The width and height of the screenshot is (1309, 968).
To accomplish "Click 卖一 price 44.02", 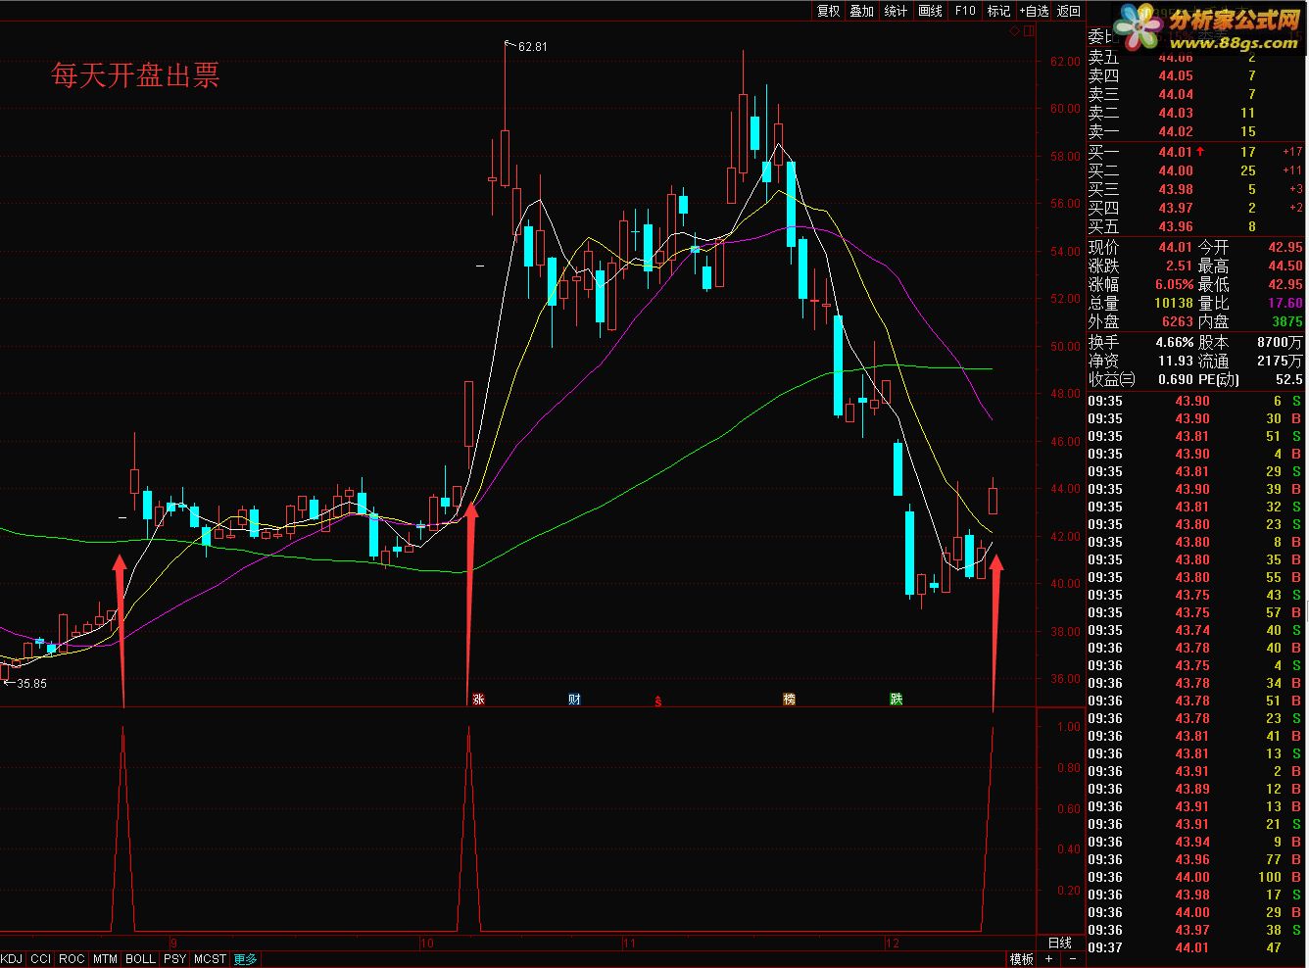I will [1176, 131].
